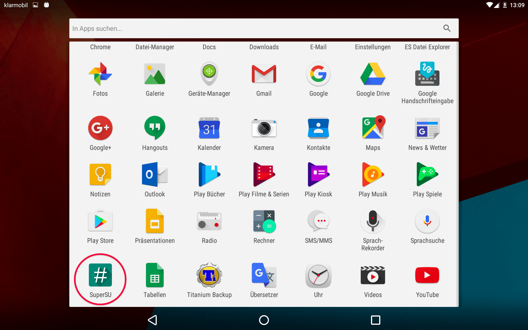Open Play Bücher
The height and width of the screenshot is (330, 528).
click(x=209, y=175)
